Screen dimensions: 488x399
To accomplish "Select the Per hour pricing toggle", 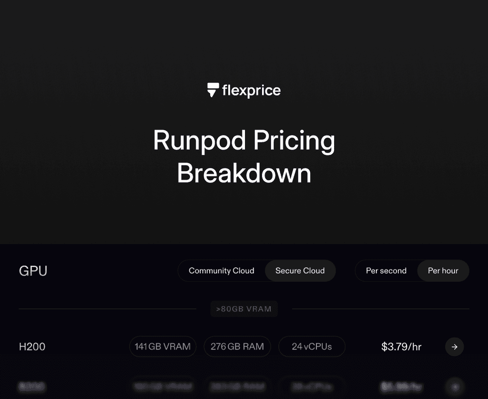I will click(443, 270).
